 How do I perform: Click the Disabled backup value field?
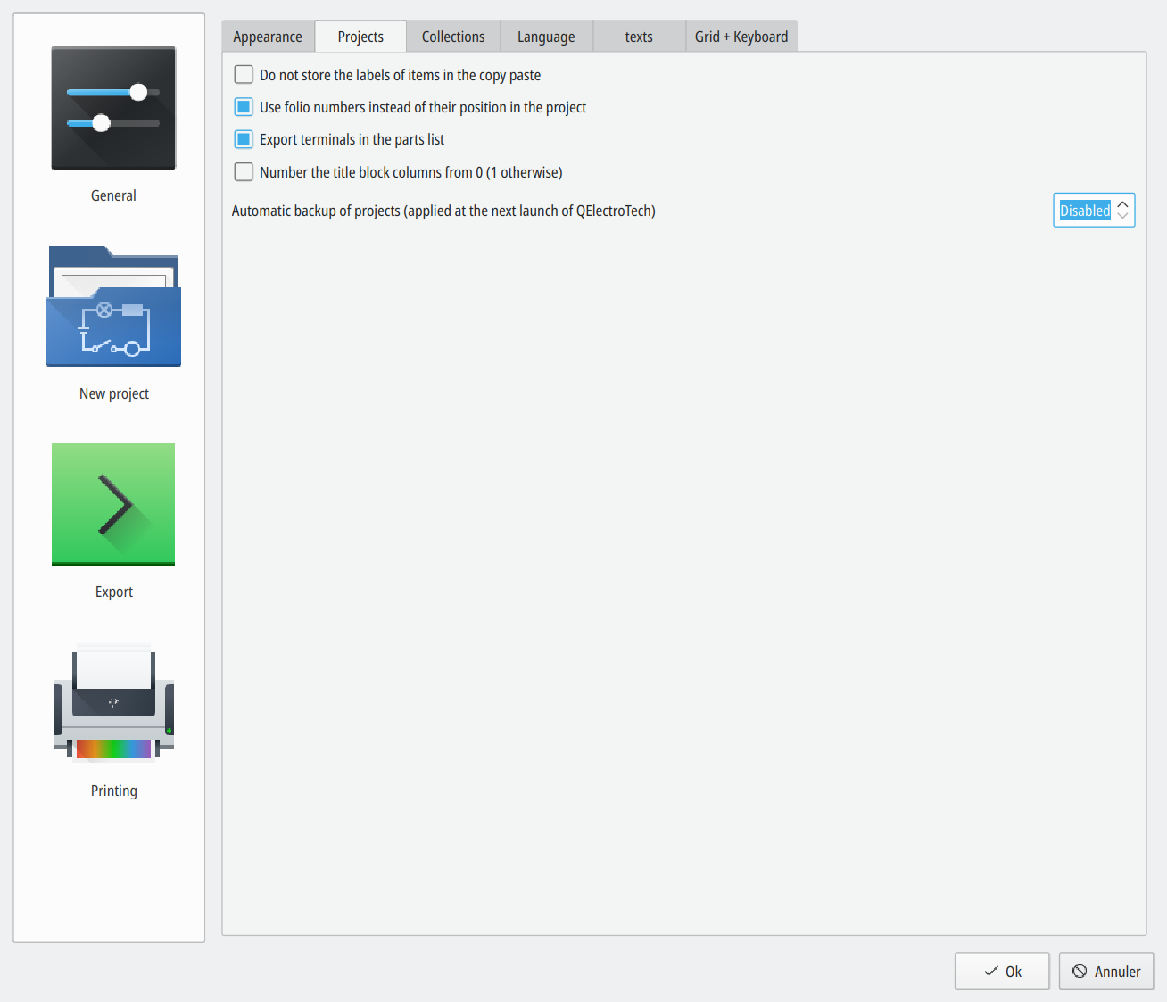tap(1084, 211)
